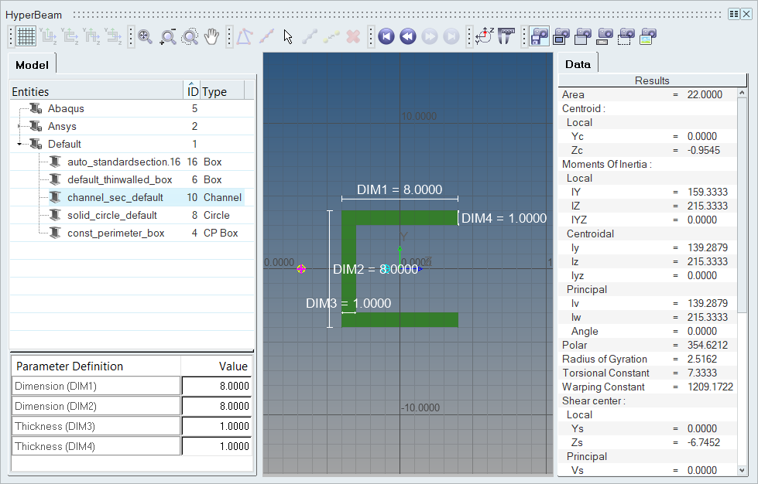Open the section orientation axes icon
Viewport: 758px width, 484px height.
tap(485, 36)
